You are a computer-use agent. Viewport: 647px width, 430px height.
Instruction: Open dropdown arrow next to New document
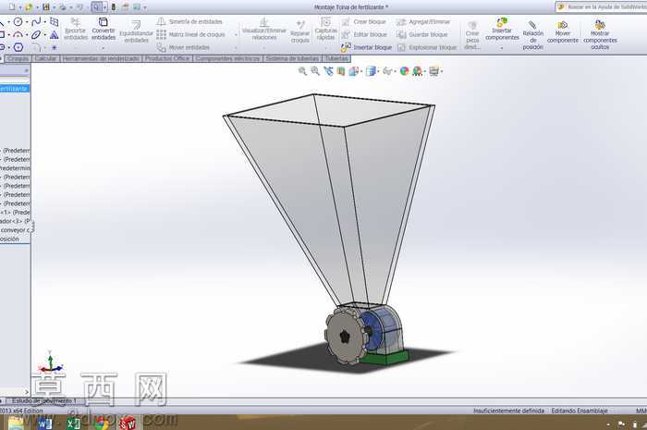[x=19, y=7]
